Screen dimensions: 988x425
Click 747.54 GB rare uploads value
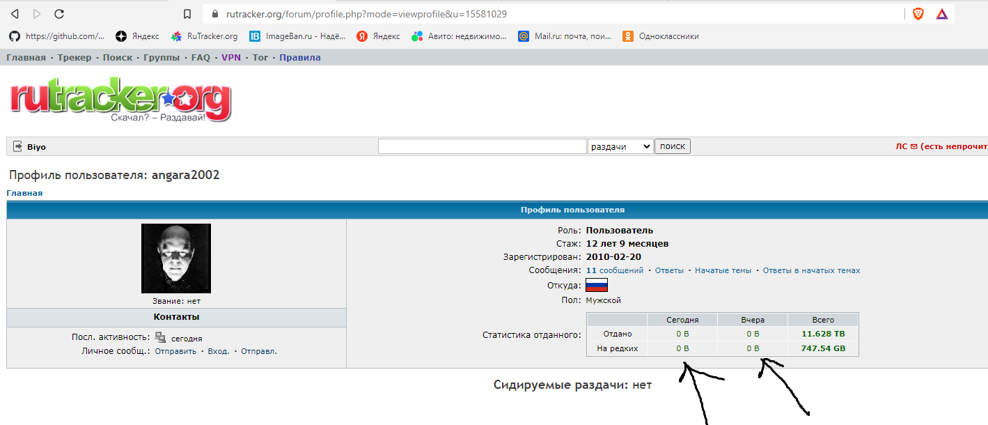(x=823, y=348)
